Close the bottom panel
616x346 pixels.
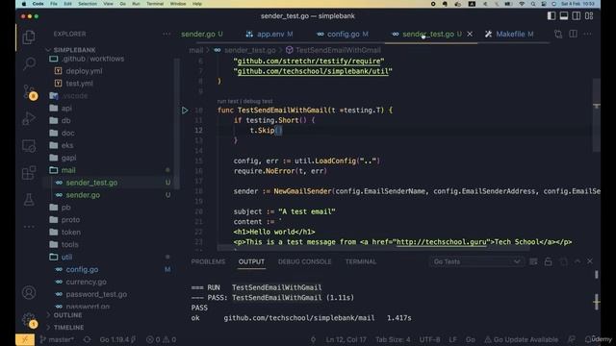(590, 261)
